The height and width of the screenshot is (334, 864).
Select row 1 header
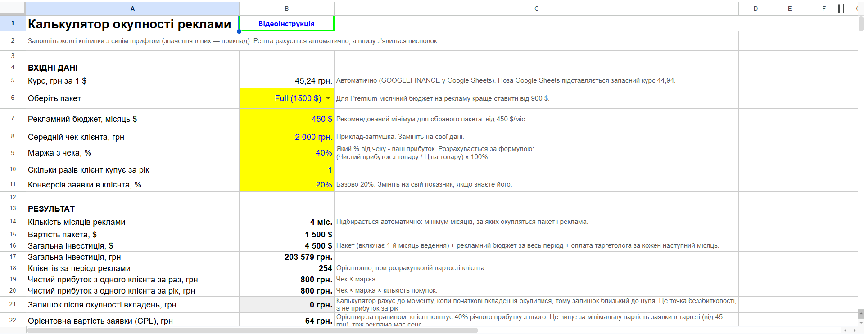13,23
